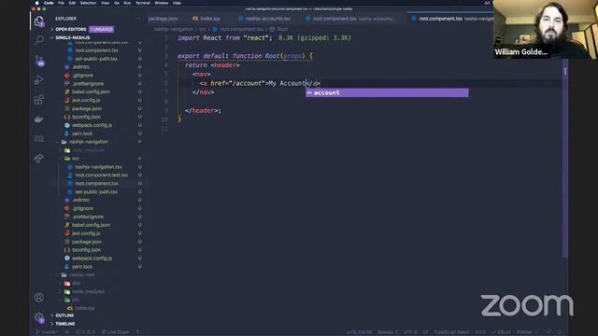Switch to the nashjs-accounts.tsx editor tab

[x=264, y=19]
